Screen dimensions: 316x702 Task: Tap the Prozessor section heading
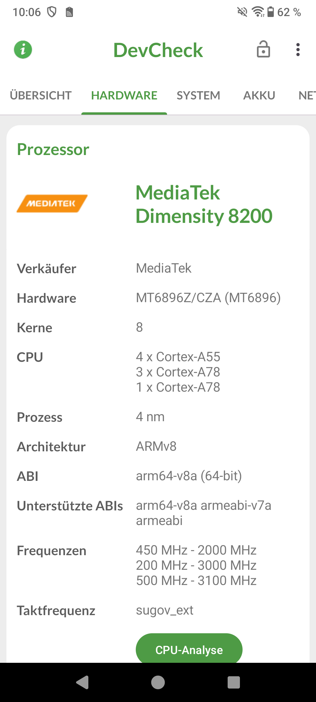(x=53, y=149)
